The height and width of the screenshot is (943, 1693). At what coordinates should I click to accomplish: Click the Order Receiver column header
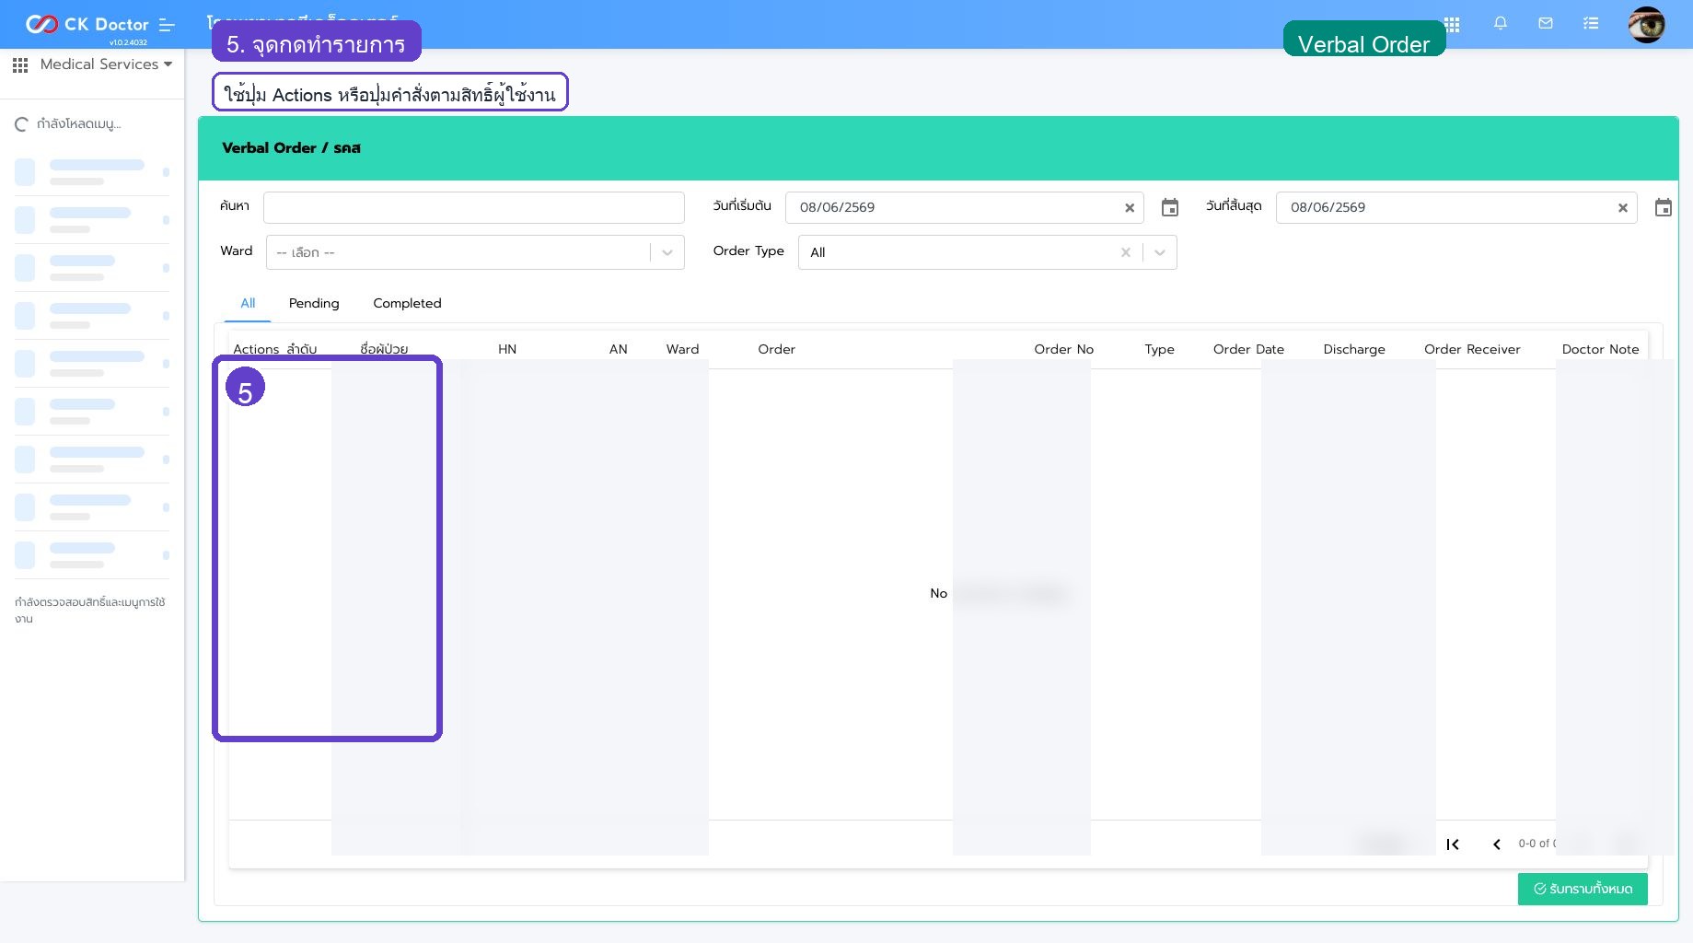click(x=1472, y=349)
